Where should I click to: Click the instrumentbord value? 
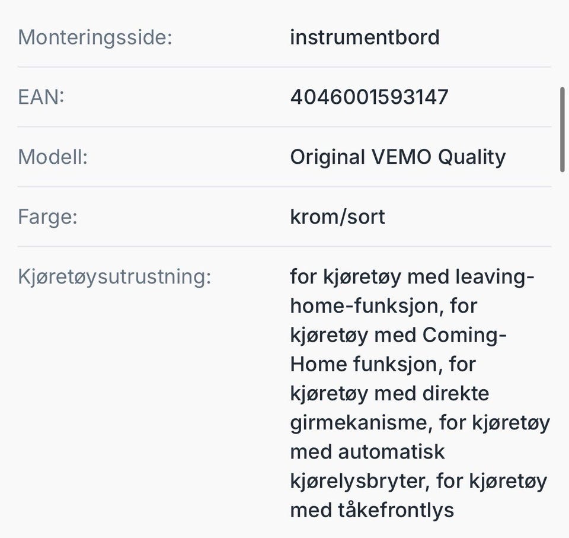pos(365,37)
